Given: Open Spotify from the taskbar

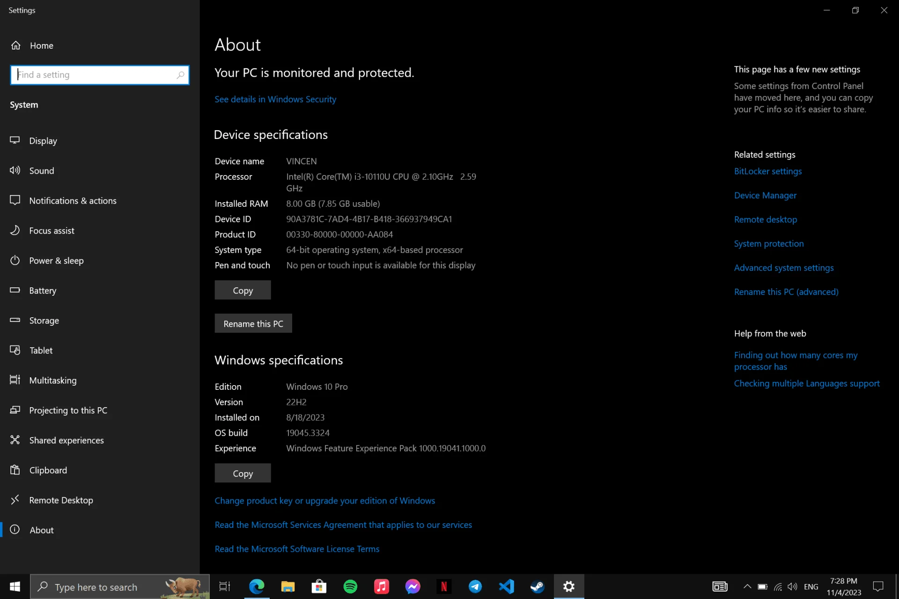Looking at the screenshot, I should 350,586.
